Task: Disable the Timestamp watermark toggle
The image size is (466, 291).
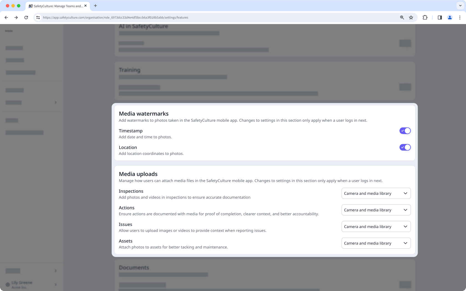Action: 405,131
